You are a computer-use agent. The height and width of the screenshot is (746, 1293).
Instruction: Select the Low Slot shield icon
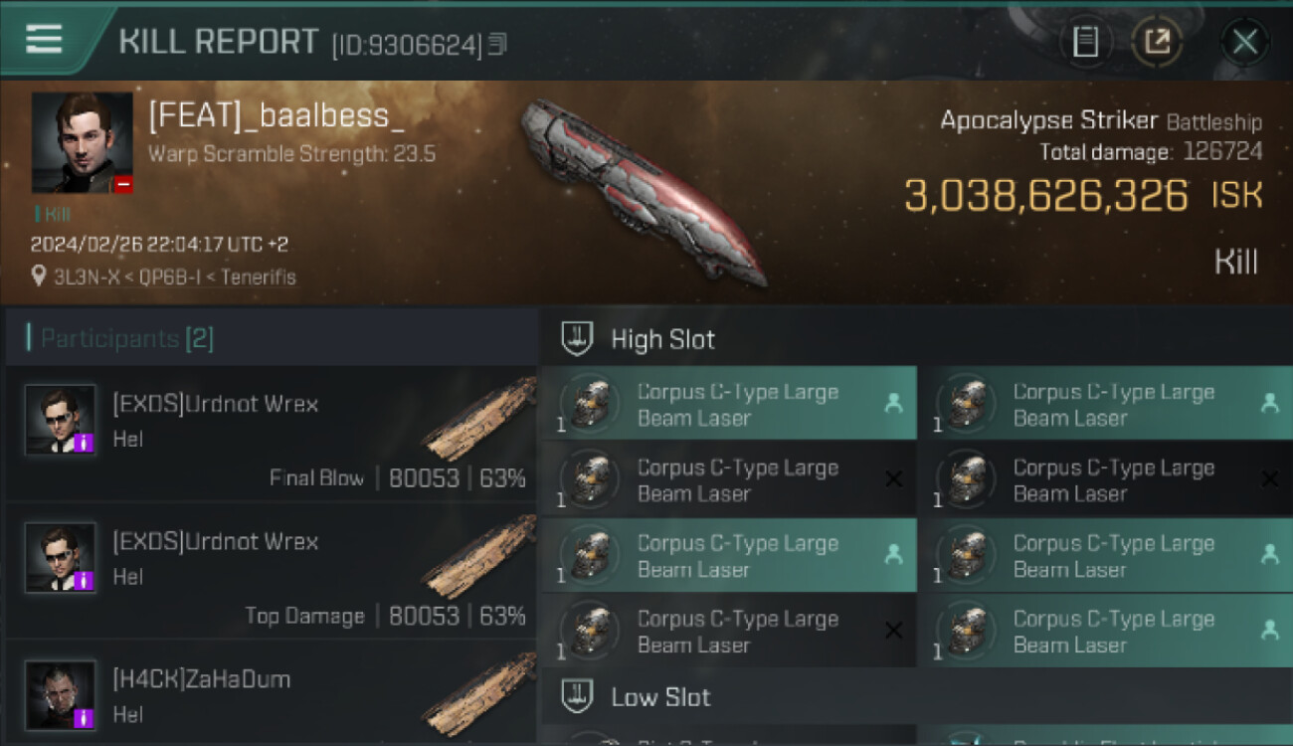point(578,696)
